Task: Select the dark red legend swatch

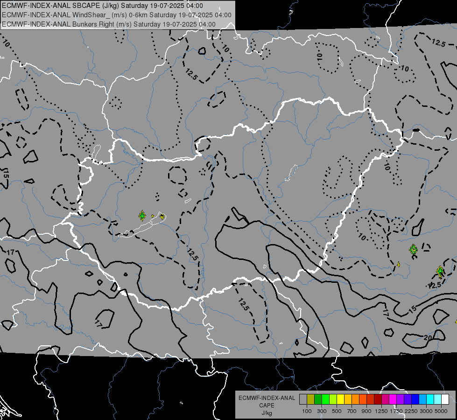Action: 378,399
